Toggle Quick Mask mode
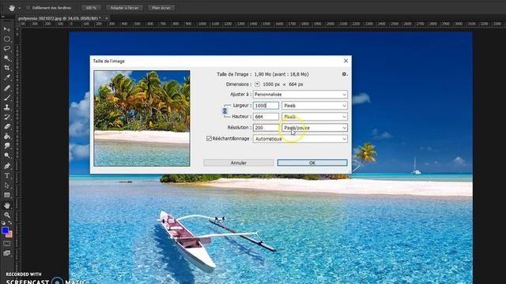 click(7, 244)
